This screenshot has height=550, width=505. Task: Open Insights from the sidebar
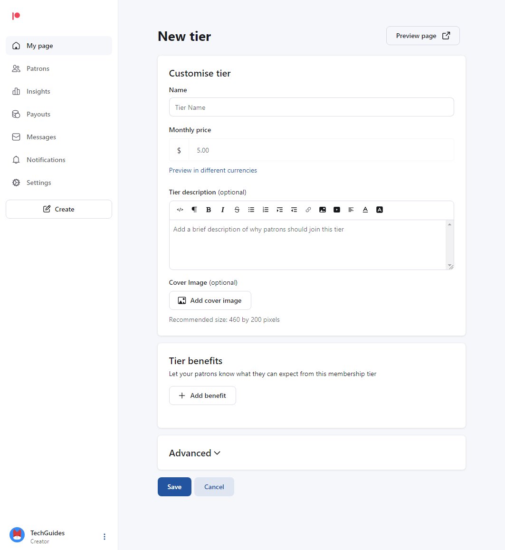pos(38,91)
